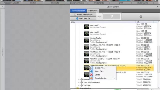Click the red X Delete icon
Image resolution: width=160 pixels, height=90 pixels.
click(91, 75)
